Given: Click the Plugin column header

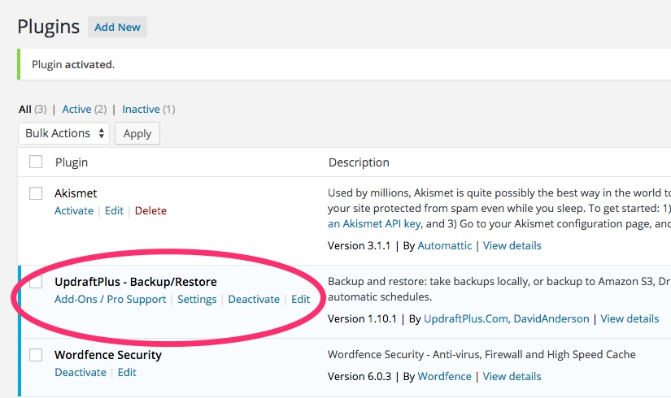Looking at the screenshot, I should (x=72, y=162).
